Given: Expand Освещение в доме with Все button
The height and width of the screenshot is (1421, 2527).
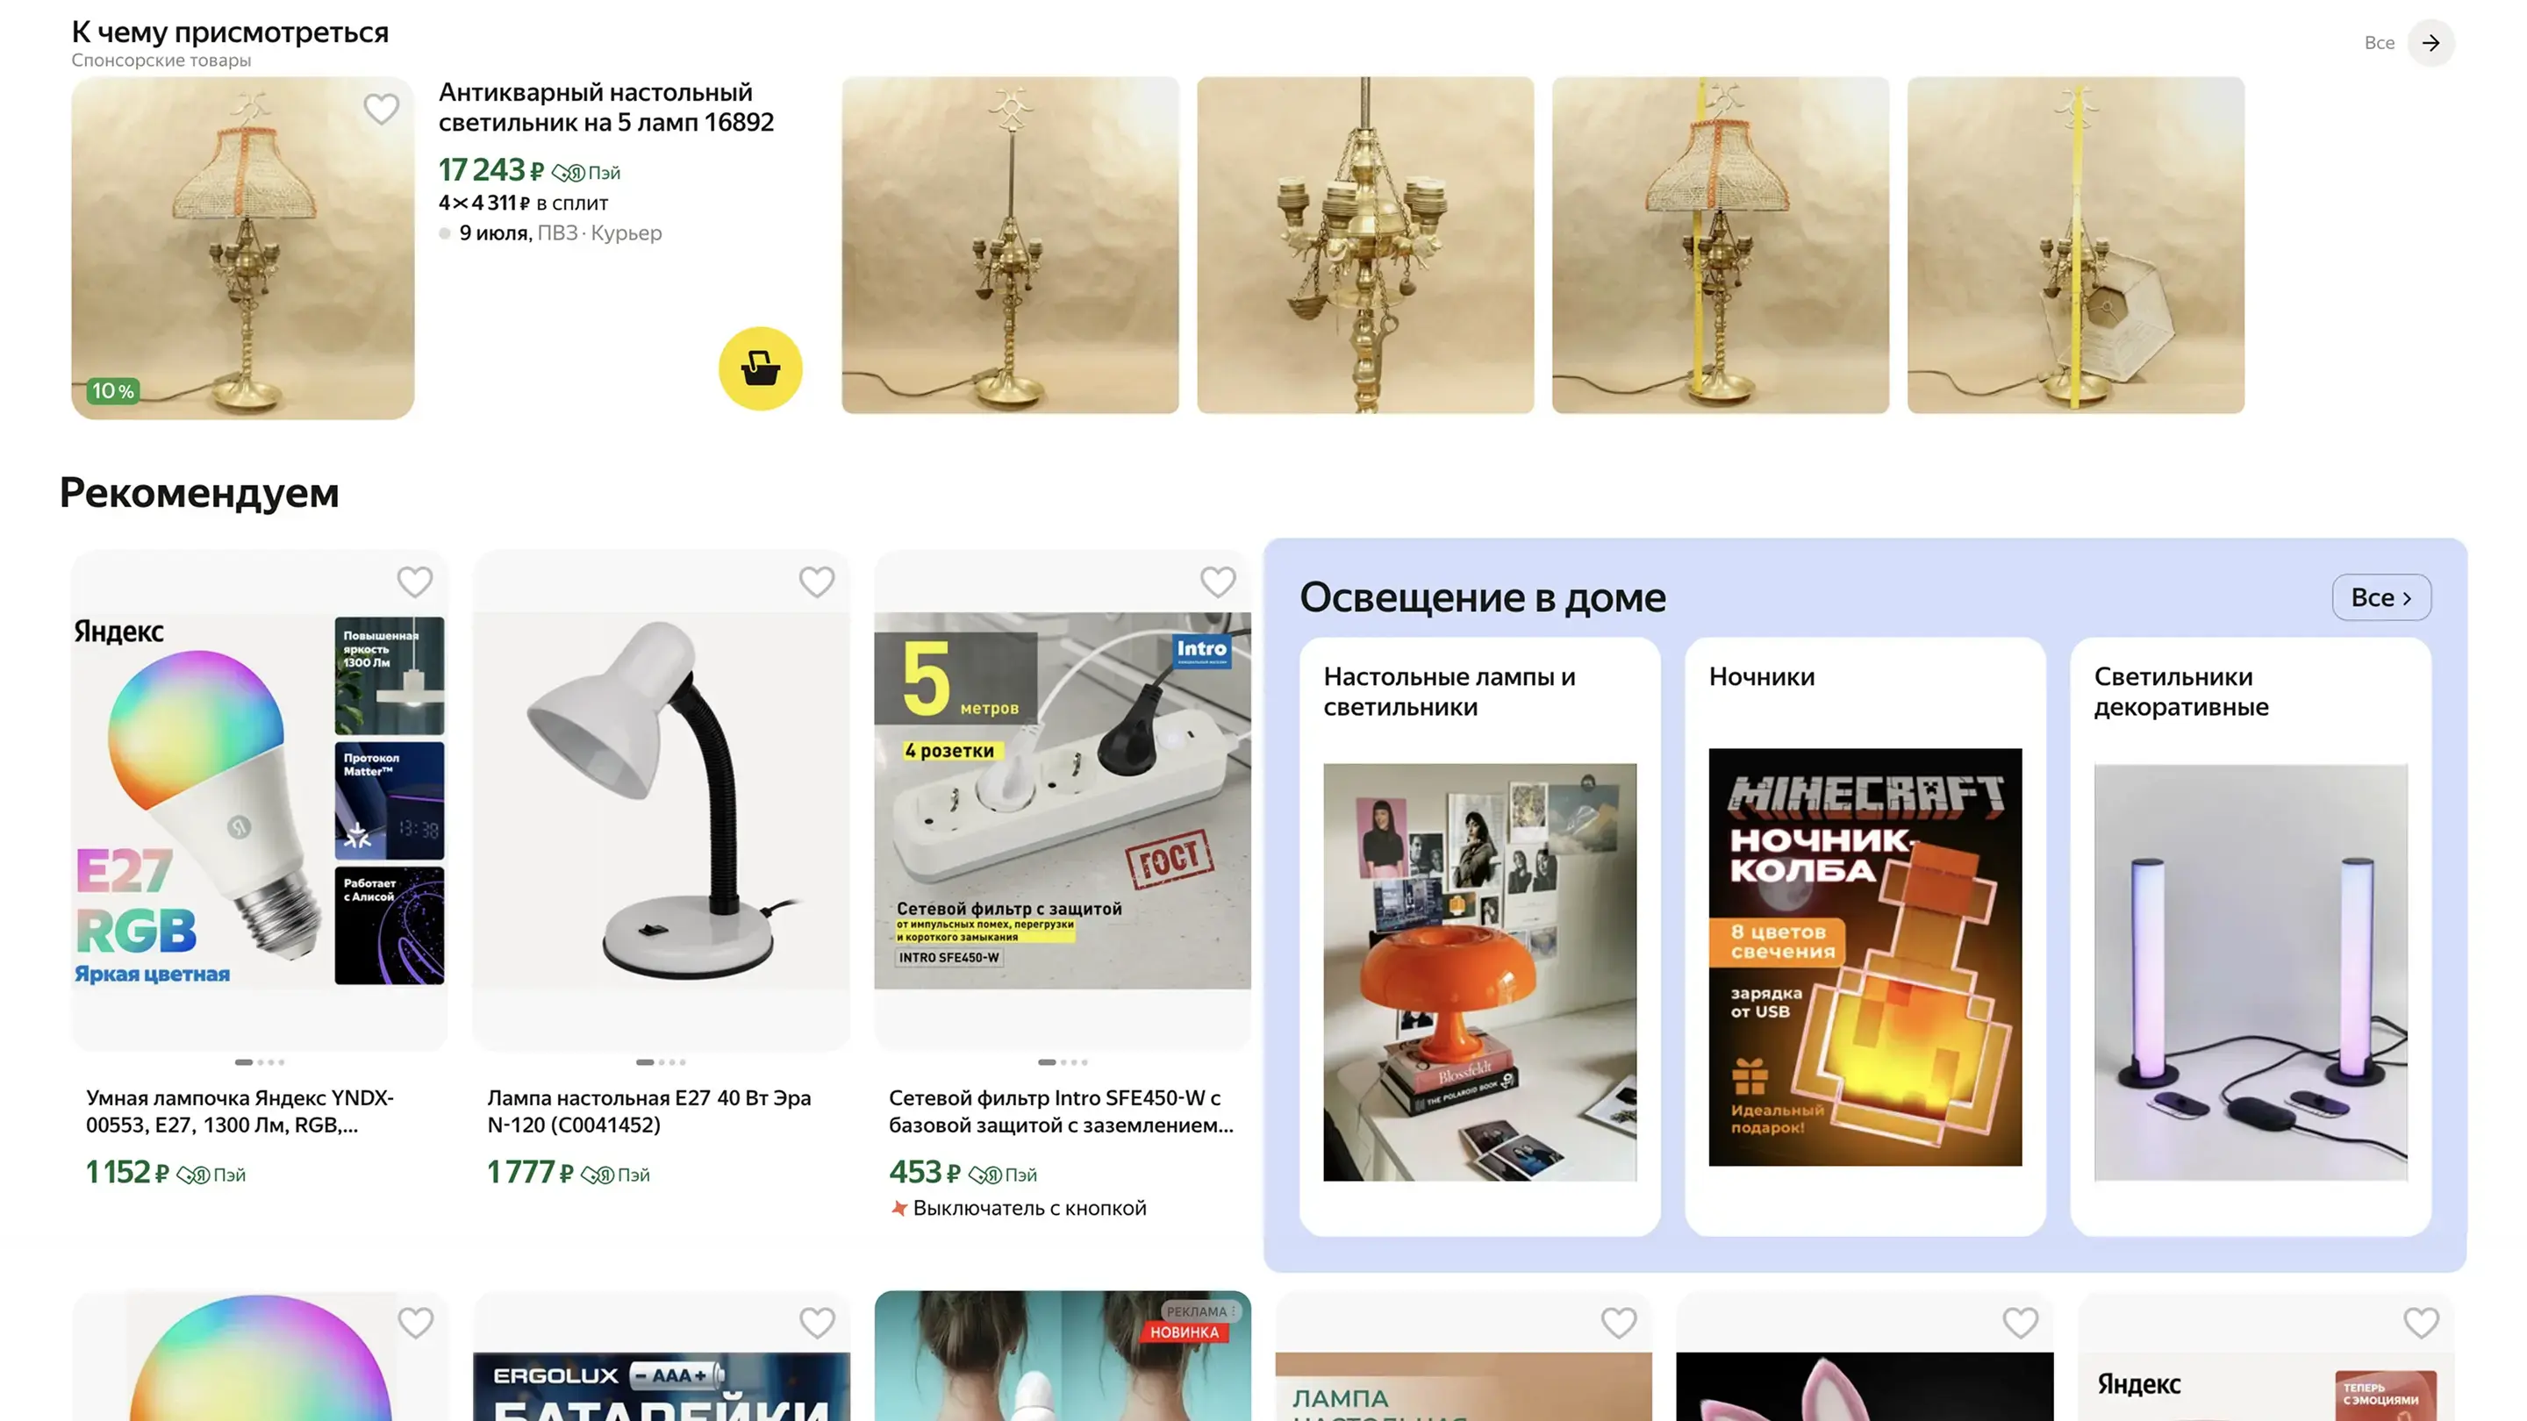Looking at the screenshot, I should pyautogui.click(x=2380, y=597).
